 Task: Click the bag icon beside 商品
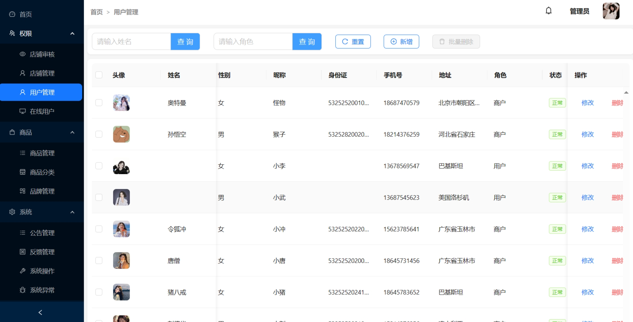pyautogui.click(x=12, y=132)
